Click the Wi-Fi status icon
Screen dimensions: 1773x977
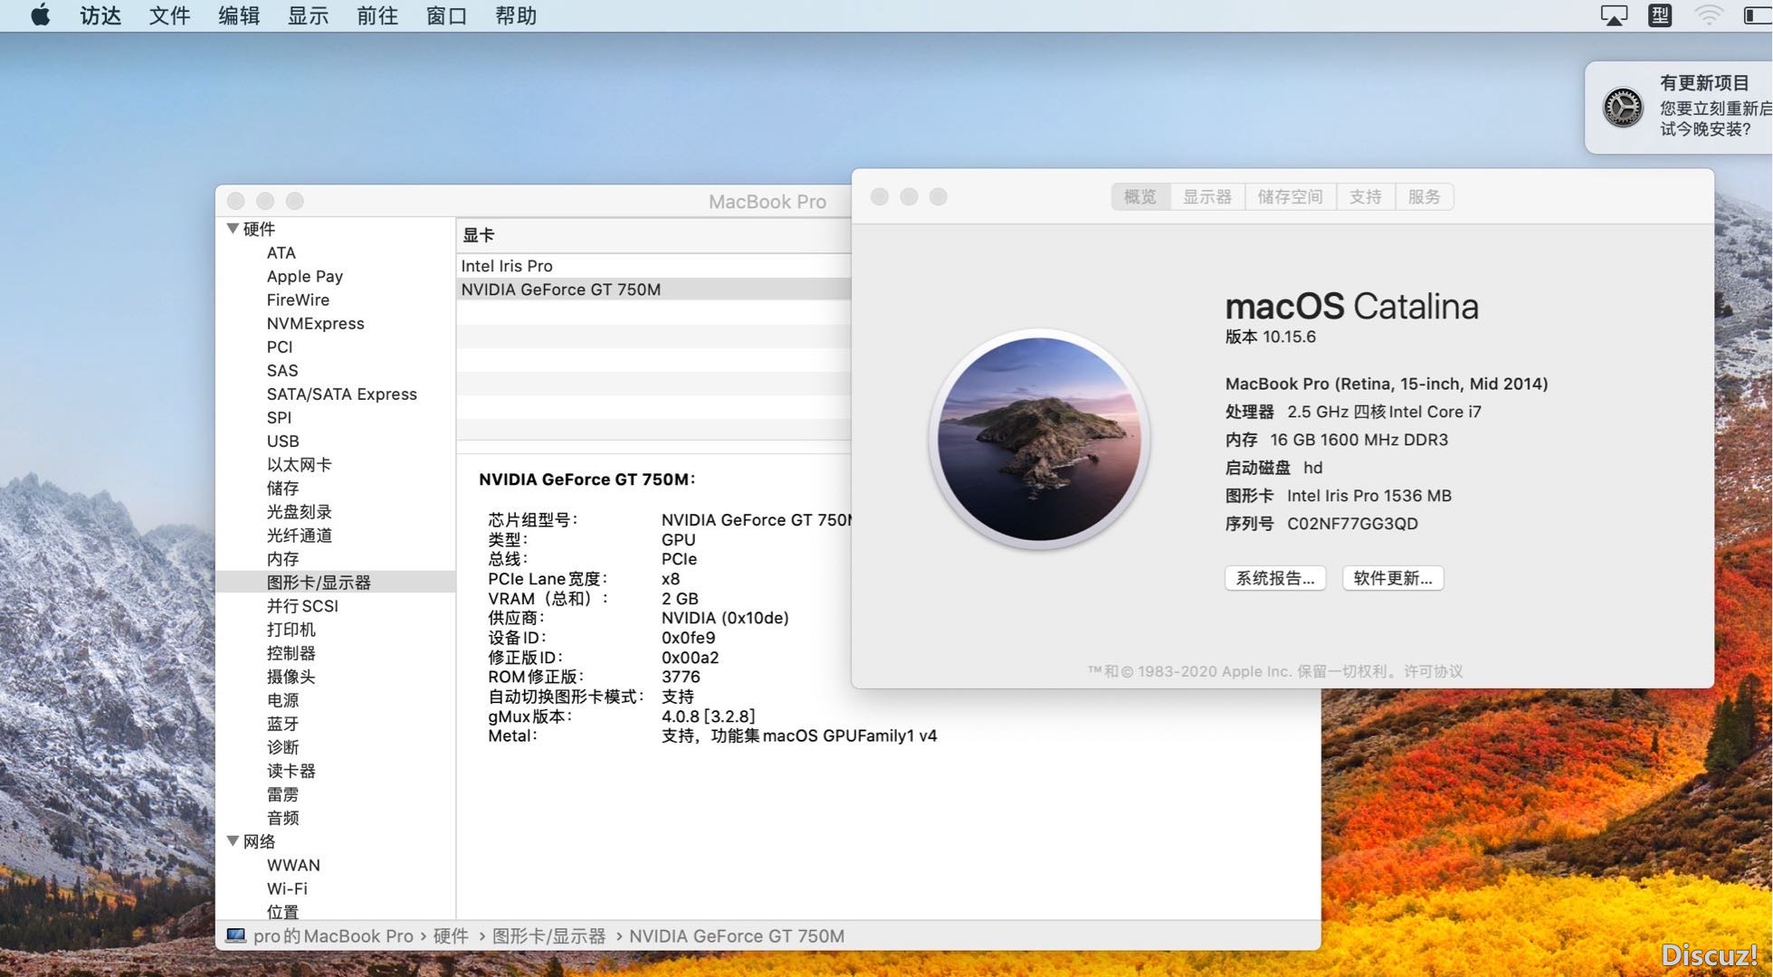(1708, 15)
